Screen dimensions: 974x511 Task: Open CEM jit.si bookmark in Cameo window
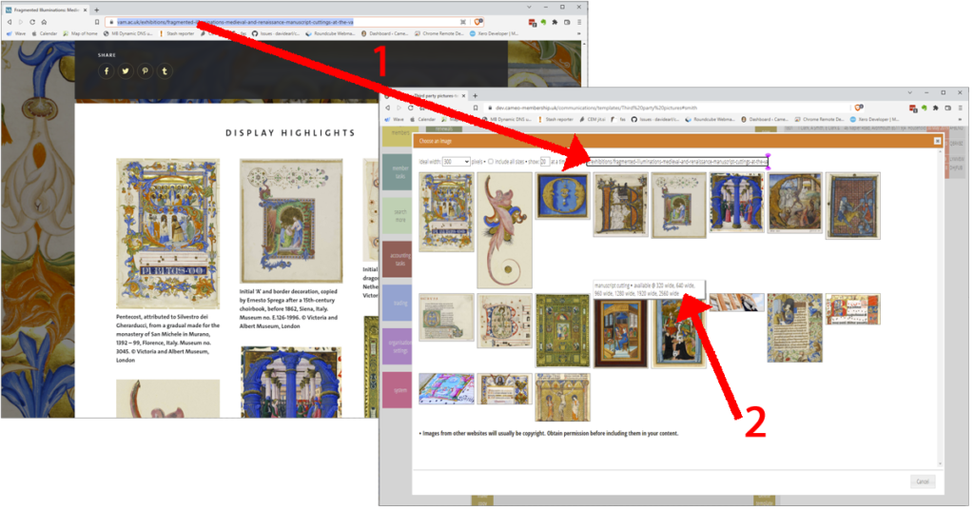(593, 119)
